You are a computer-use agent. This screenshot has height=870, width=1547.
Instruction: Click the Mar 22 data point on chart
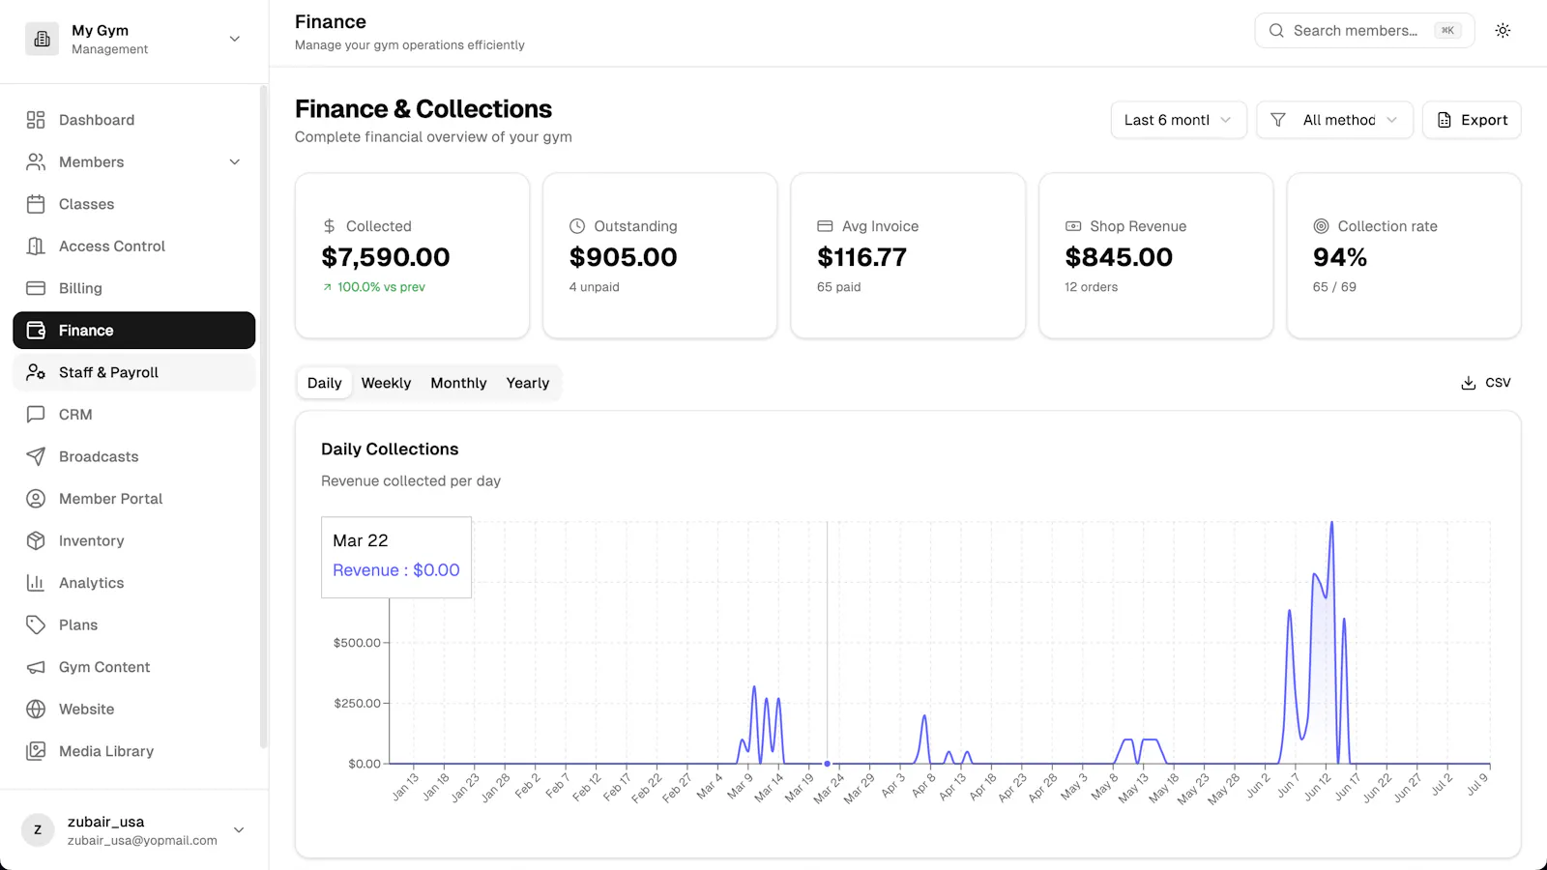[x=827, y=764]
